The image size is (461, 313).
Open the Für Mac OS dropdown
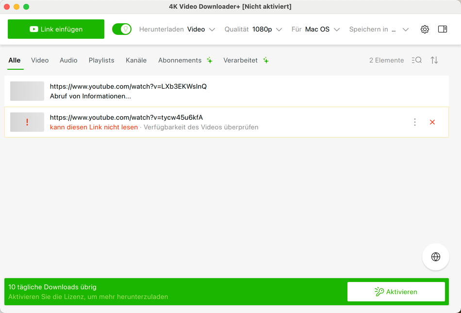click(x=315, y=30)
